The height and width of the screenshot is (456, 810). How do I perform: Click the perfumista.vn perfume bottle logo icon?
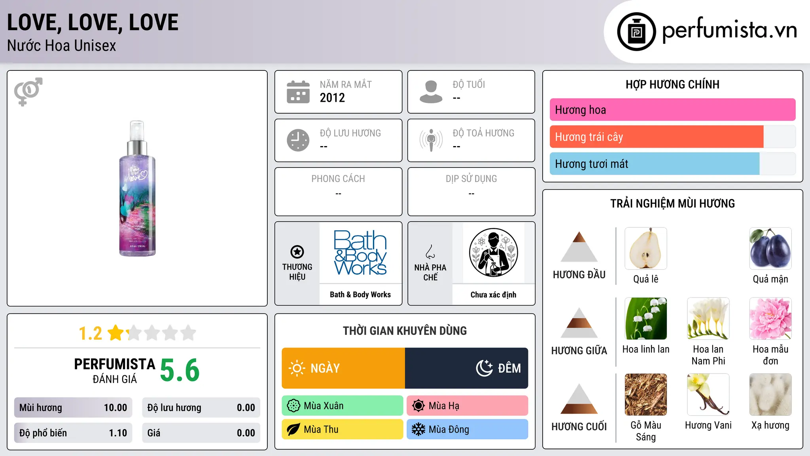point(636,32)
